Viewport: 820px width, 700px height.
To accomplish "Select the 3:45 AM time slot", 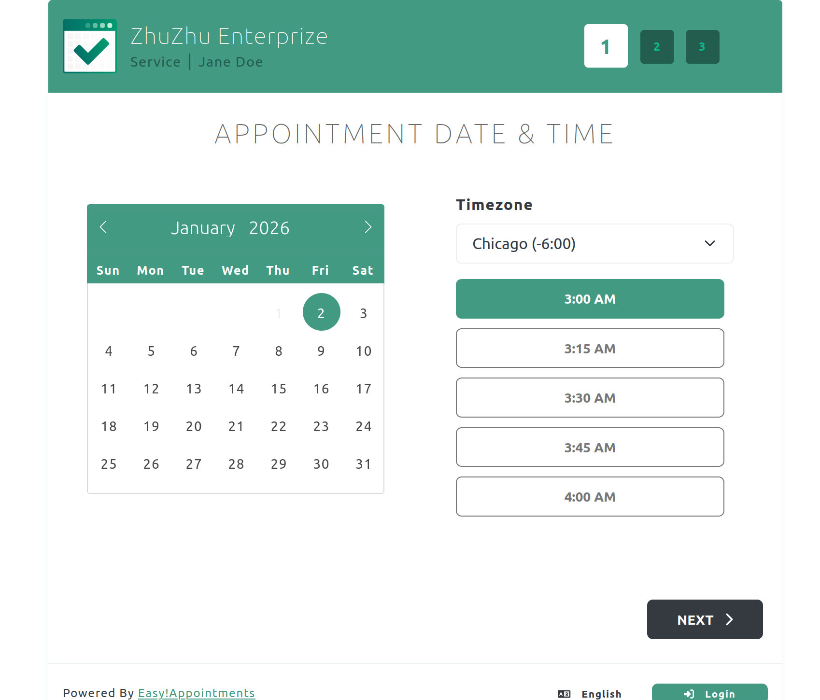I will pyautogui.click(x=590, y=447).
